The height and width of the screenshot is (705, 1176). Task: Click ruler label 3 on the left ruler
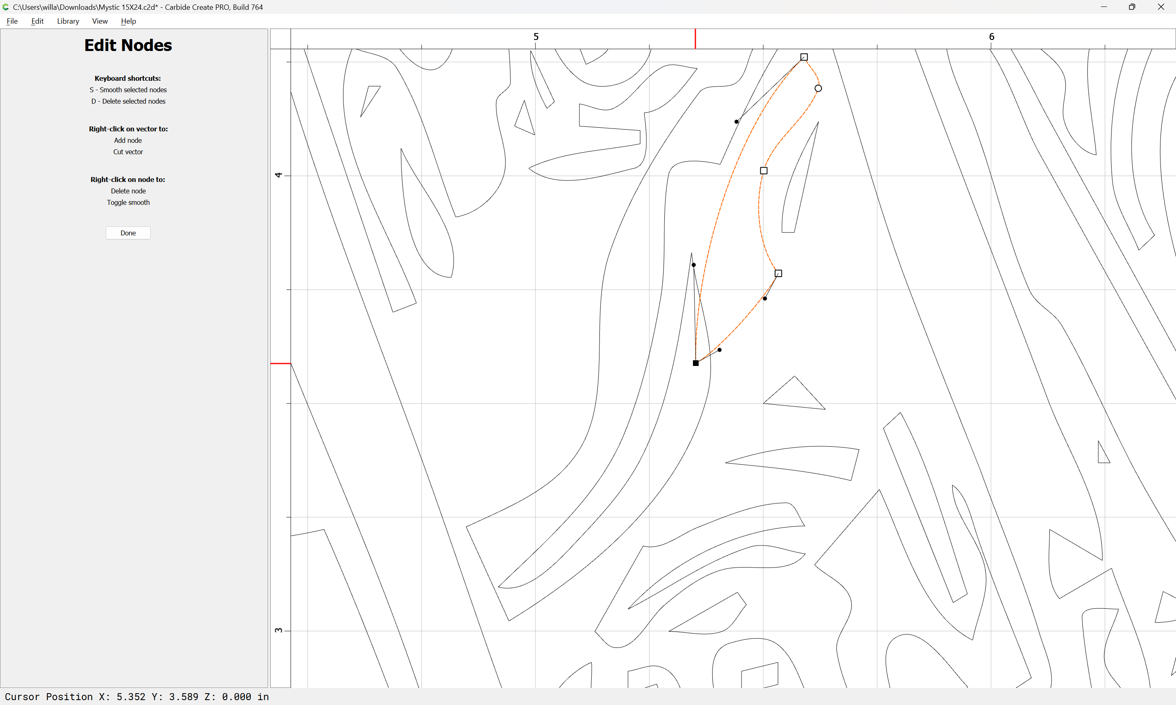(x=278, y=630)
